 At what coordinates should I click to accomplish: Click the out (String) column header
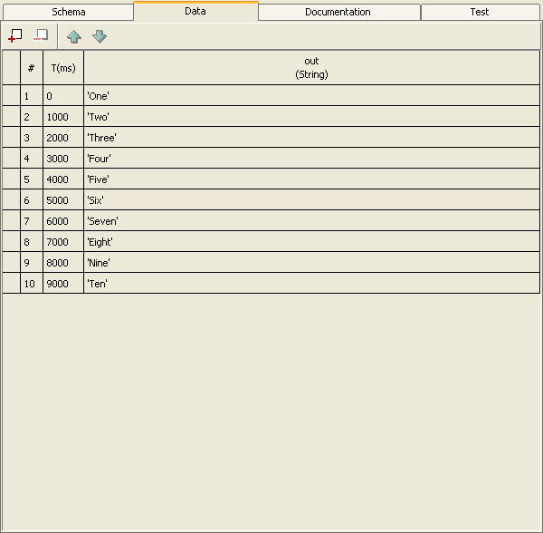[311, 68]
